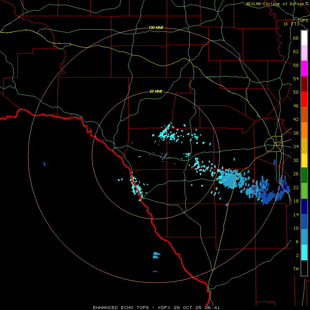Click the legend value "58"

(x=296, y=65)
